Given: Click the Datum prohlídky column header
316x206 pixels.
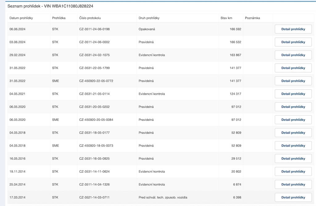Looking at the screenshot, I should [x=21, y=18].
